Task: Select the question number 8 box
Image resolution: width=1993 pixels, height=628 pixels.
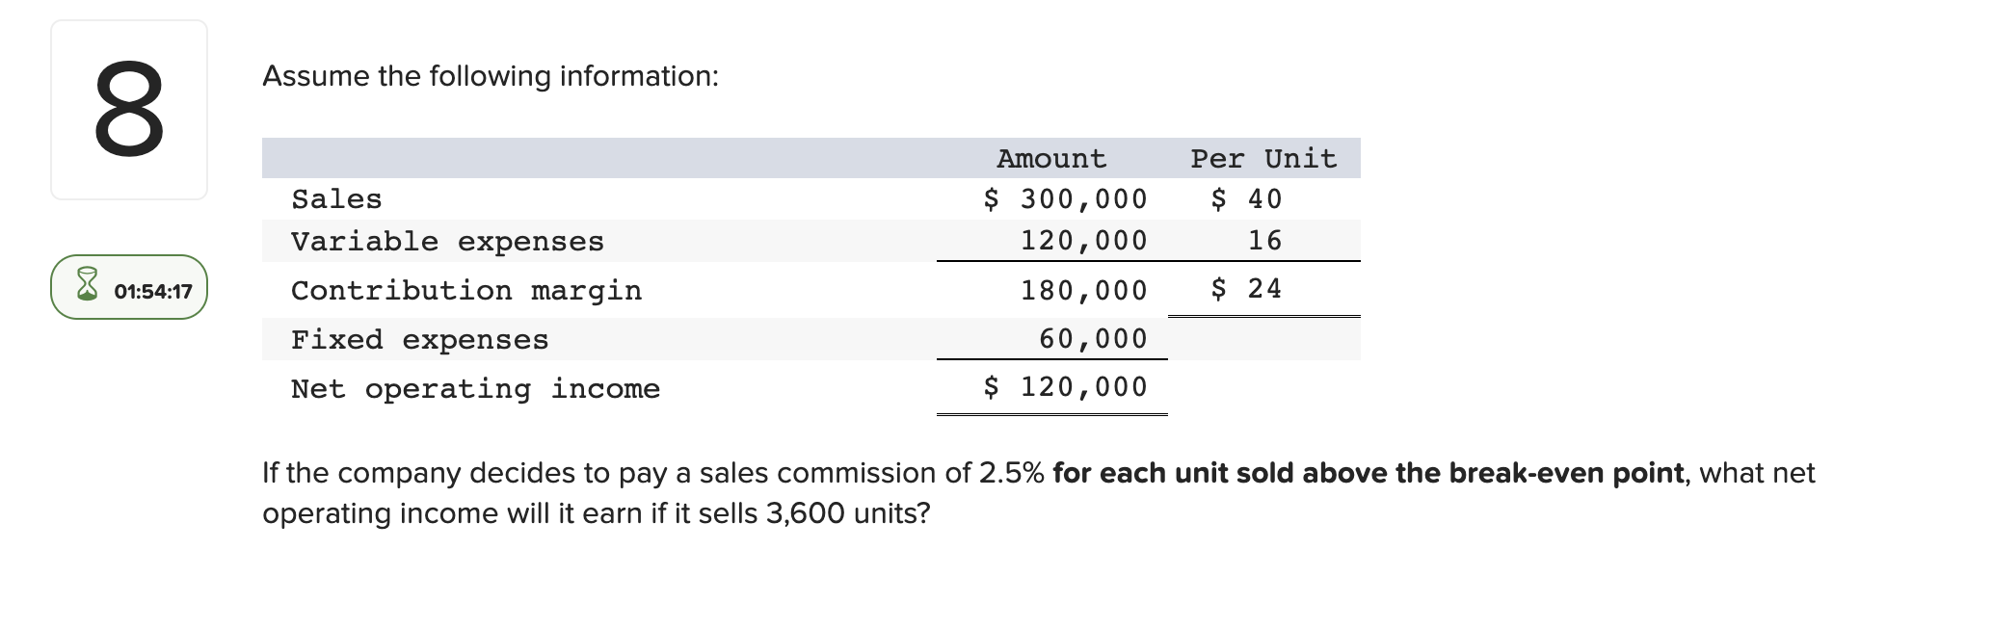Action: coord(129,110)
